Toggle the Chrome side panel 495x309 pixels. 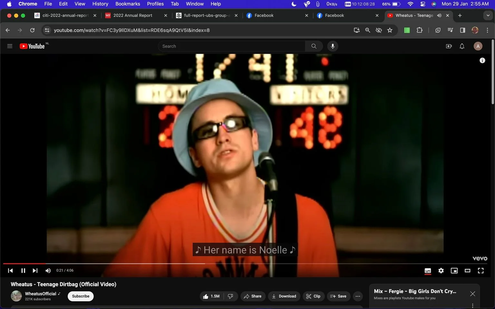(462, 30)
